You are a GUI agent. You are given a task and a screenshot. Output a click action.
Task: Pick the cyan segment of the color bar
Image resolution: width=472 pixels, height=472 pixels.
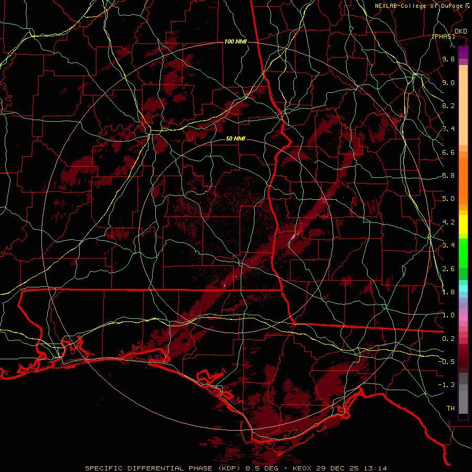463,288
